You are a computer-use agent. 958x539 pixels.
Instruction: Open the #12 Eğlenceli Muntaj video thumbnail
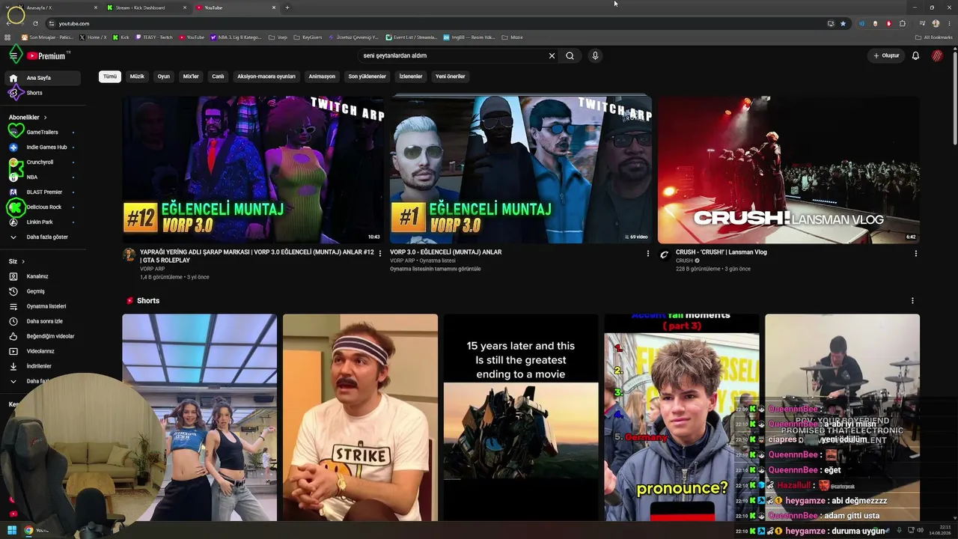click(x=253, y=169)
